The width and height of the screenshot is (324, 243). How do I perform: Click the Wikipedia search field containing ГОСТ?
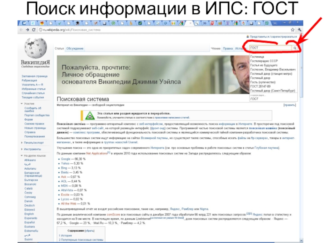(270, 48)
